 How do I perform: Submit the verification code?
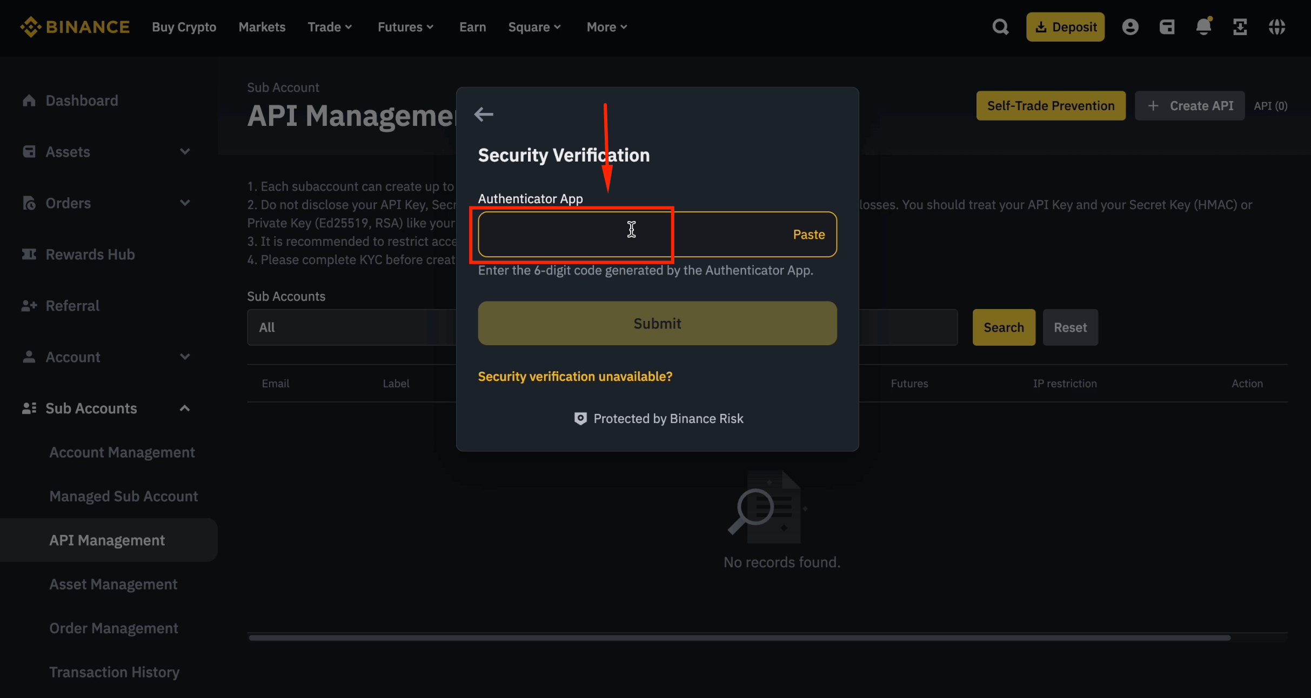[x=657, y=323]
